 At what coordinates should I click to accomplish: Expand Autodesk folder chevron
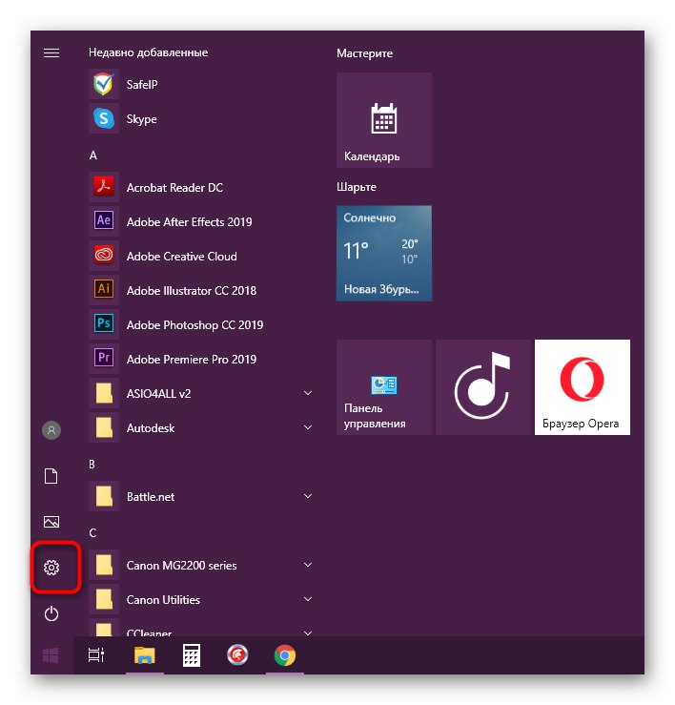308,427
